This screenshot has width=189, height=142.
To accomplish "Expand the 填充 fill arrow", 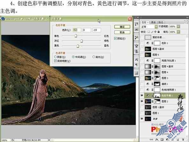I will (x=178, y=32).
